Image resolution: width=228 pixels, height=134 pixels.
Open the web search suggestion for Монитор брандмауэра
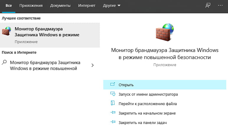click(45, 66)
